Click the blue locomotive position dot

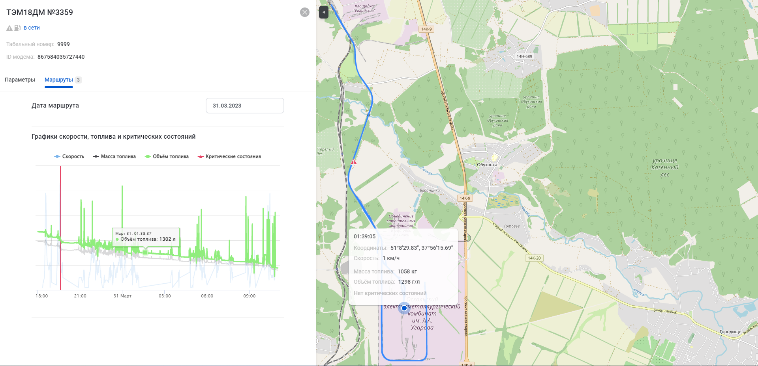pos(404,308)
